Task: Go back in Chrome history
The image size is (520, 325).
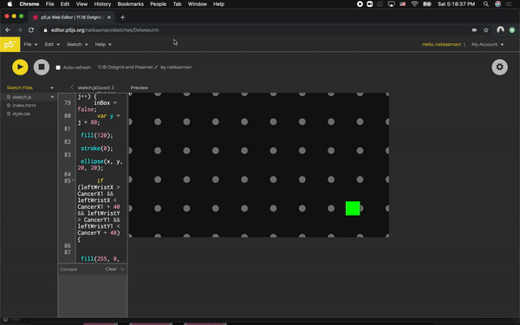Action: (8, 29)
